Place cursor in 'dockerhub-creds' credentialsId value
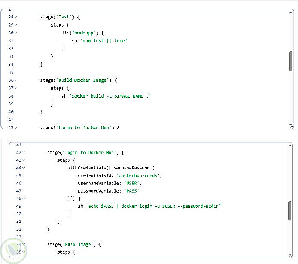Image resolution: width=298 pixels, height=264 pixels. click(138, 175)
